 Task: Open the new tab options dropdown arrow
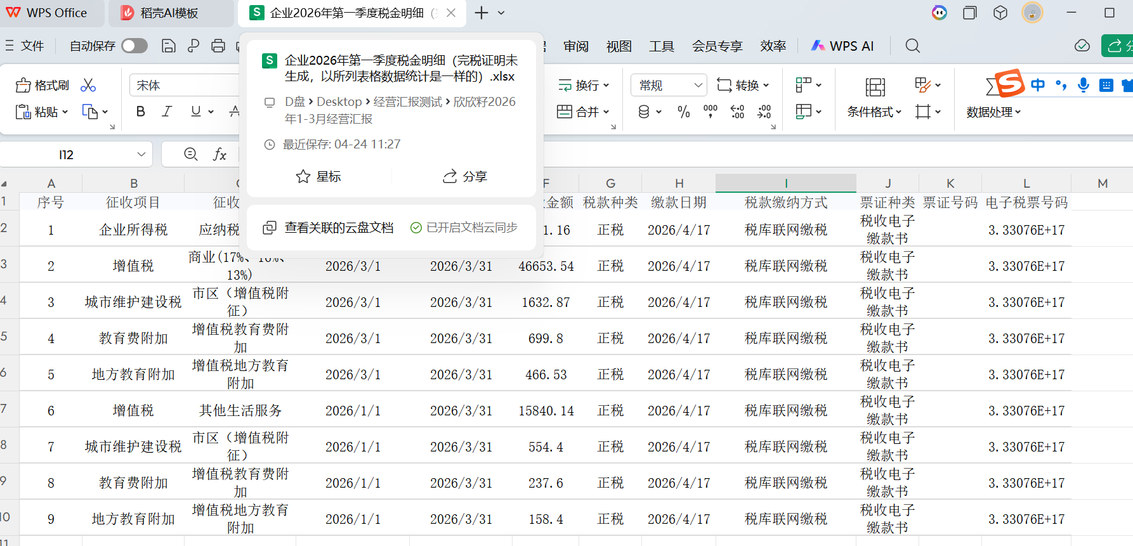tap(501, 13)
